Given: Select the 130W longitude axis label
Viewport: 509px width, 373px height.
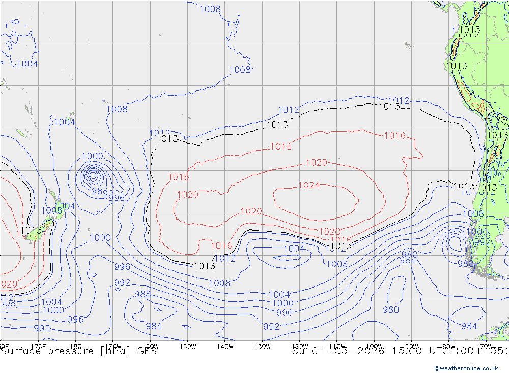Looking at the screenshot, I should point(262,347).
